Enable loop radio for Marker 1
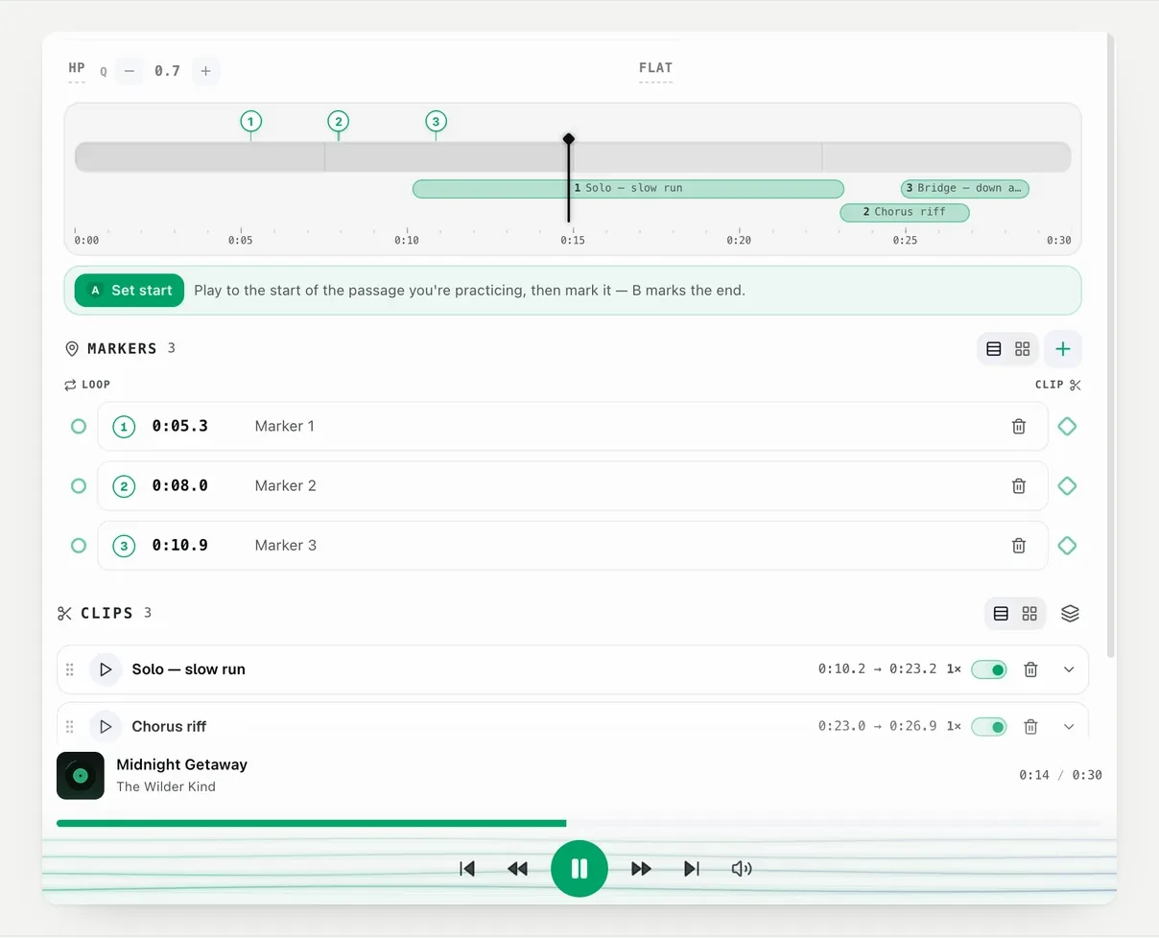 click(x=79, y=426)
